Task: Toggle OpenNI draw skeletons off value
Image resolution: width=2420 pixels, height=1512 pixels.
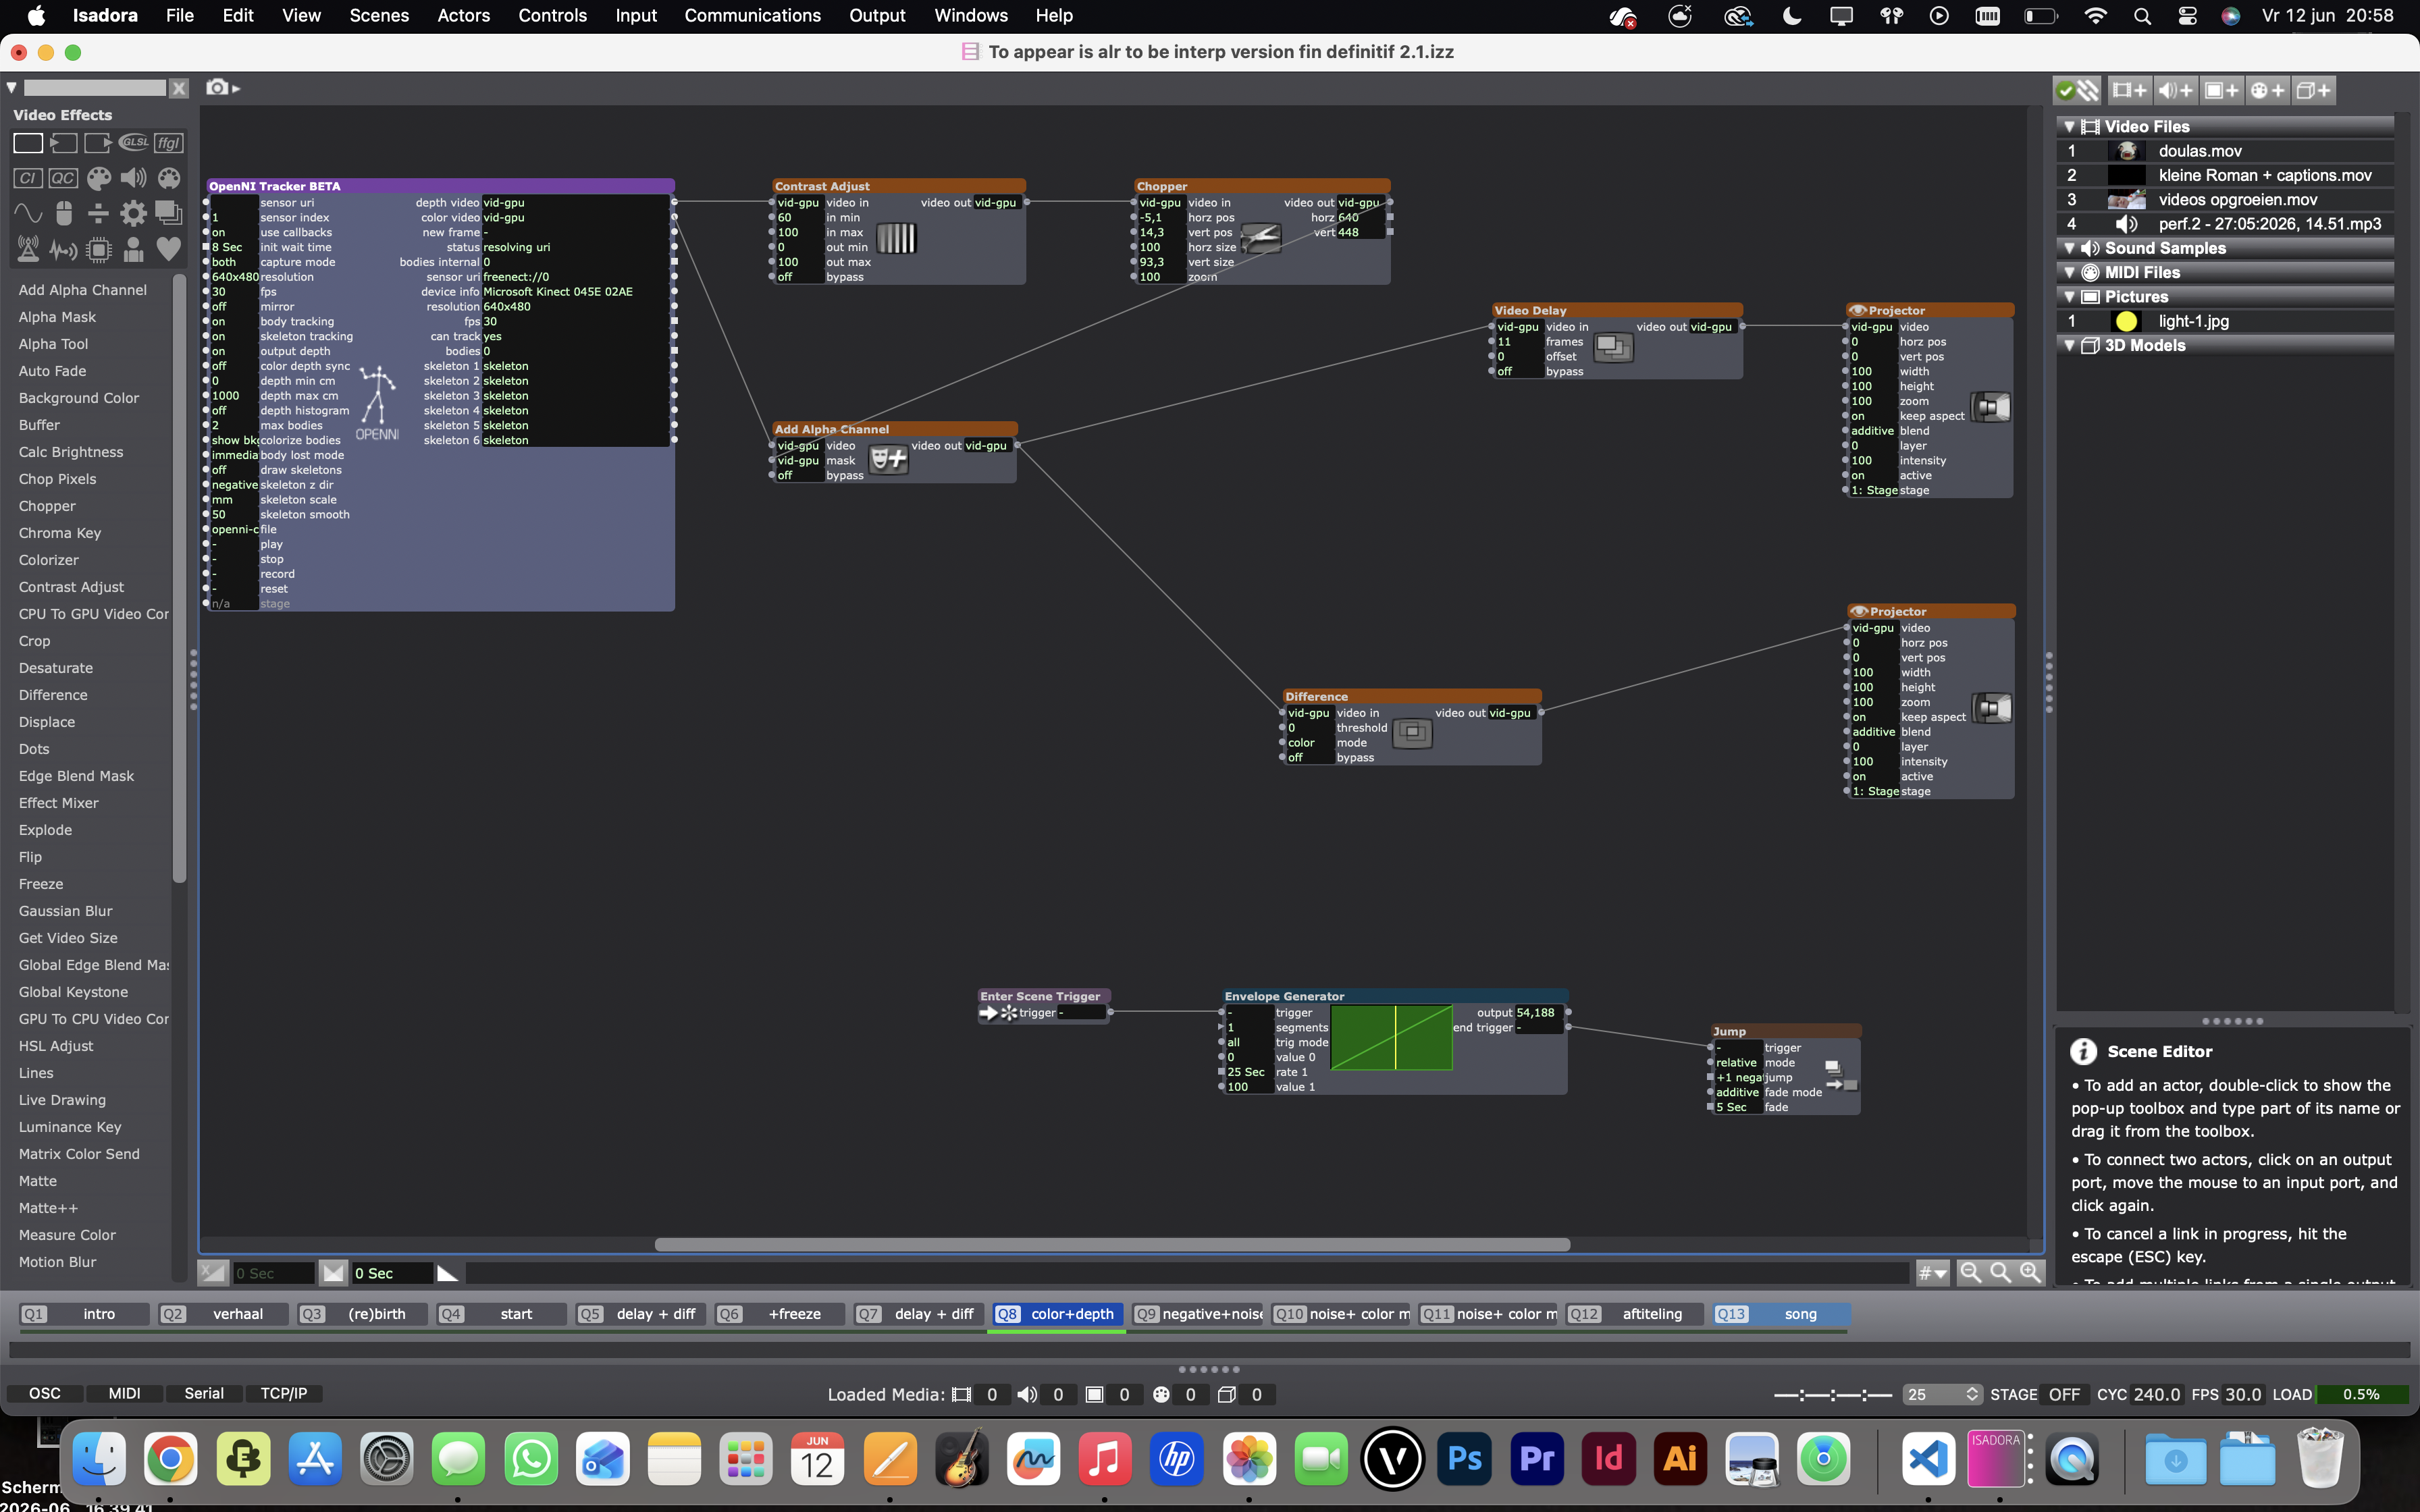Action: tap(234, 470)
